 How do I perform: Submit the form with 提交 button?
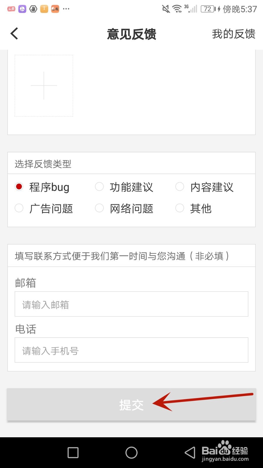pos(131,405)
